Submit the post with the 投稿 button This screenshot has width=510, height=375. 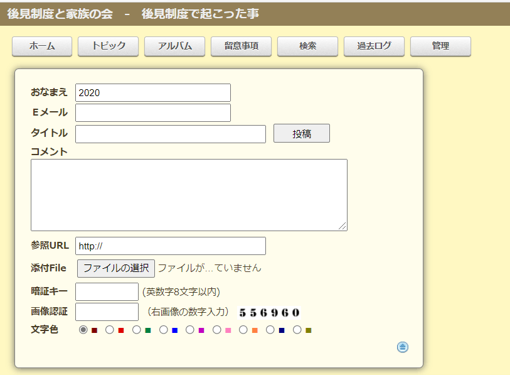tap(302, 133)
